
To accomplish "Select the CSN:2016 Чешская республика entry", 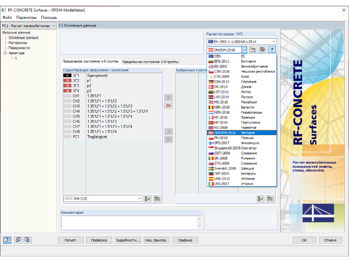I will pos(242,72).
